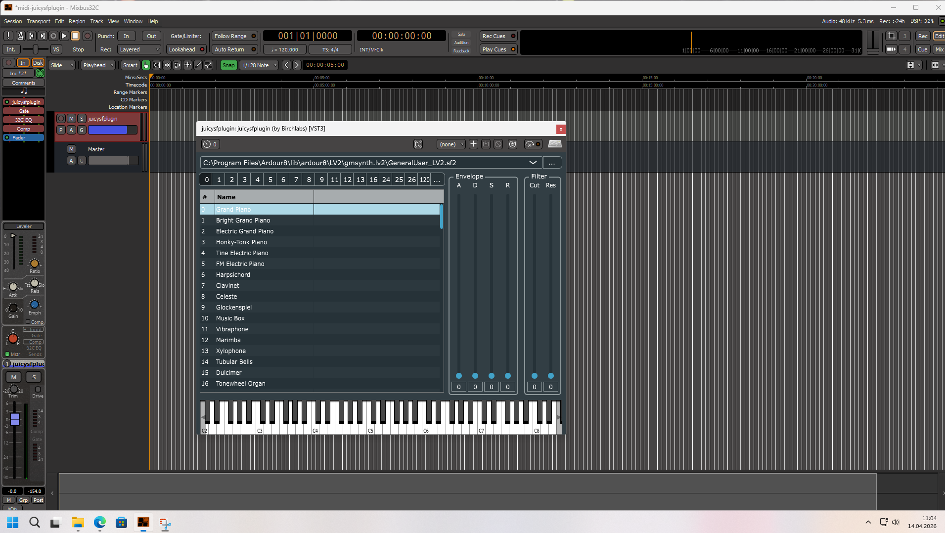Click the Punch Out button

[x=151, y=36]
